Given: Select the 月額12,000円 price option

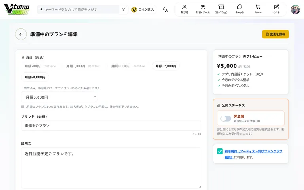Looking at the screenshot, I should click(x=166, y=66).
